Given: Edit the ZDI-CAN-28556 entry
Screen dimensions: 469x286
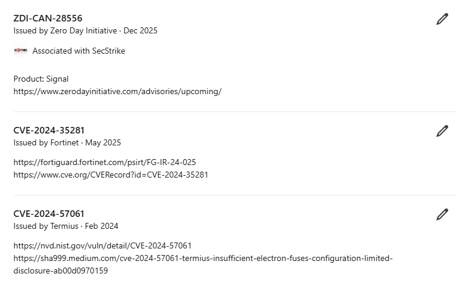Looking at the screenshot, I should click(x=442, y=19).
